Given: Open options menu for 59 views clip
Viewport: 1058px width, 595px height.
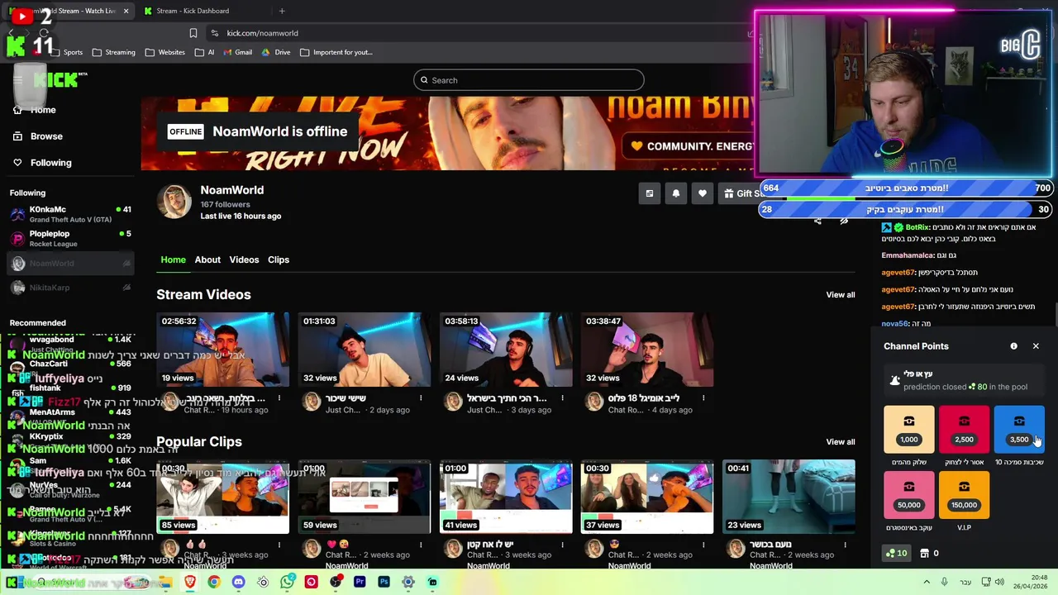Looking at the screenshot, I should (421, 545).
